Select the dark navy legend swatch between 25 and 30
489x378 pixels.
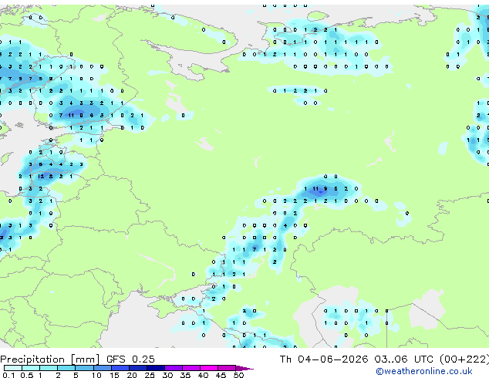tap(156, 368)
